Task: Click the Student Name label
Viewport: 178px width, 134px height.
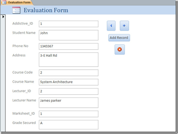Action: click(24, 33)
